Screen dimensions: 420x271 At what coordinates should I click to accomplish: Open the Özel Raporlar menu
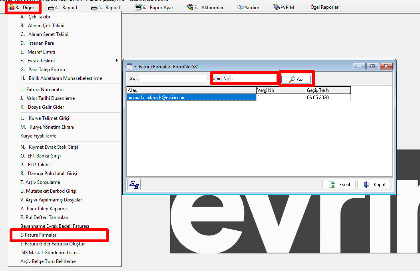(x=324, y=7)
